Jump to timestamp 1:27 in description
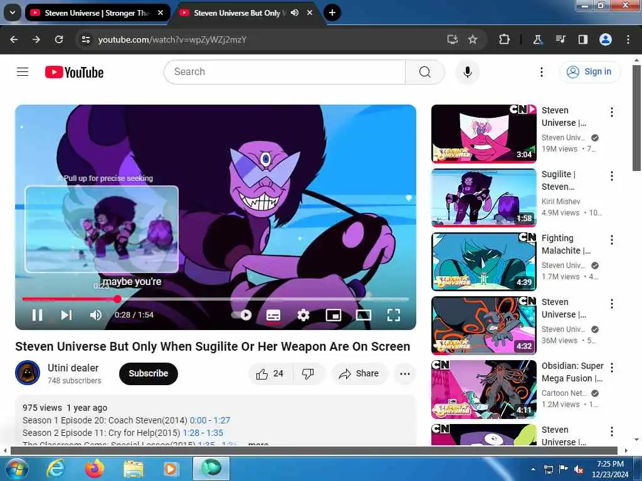Screen dimensions: 642x481 pos(222,420)
